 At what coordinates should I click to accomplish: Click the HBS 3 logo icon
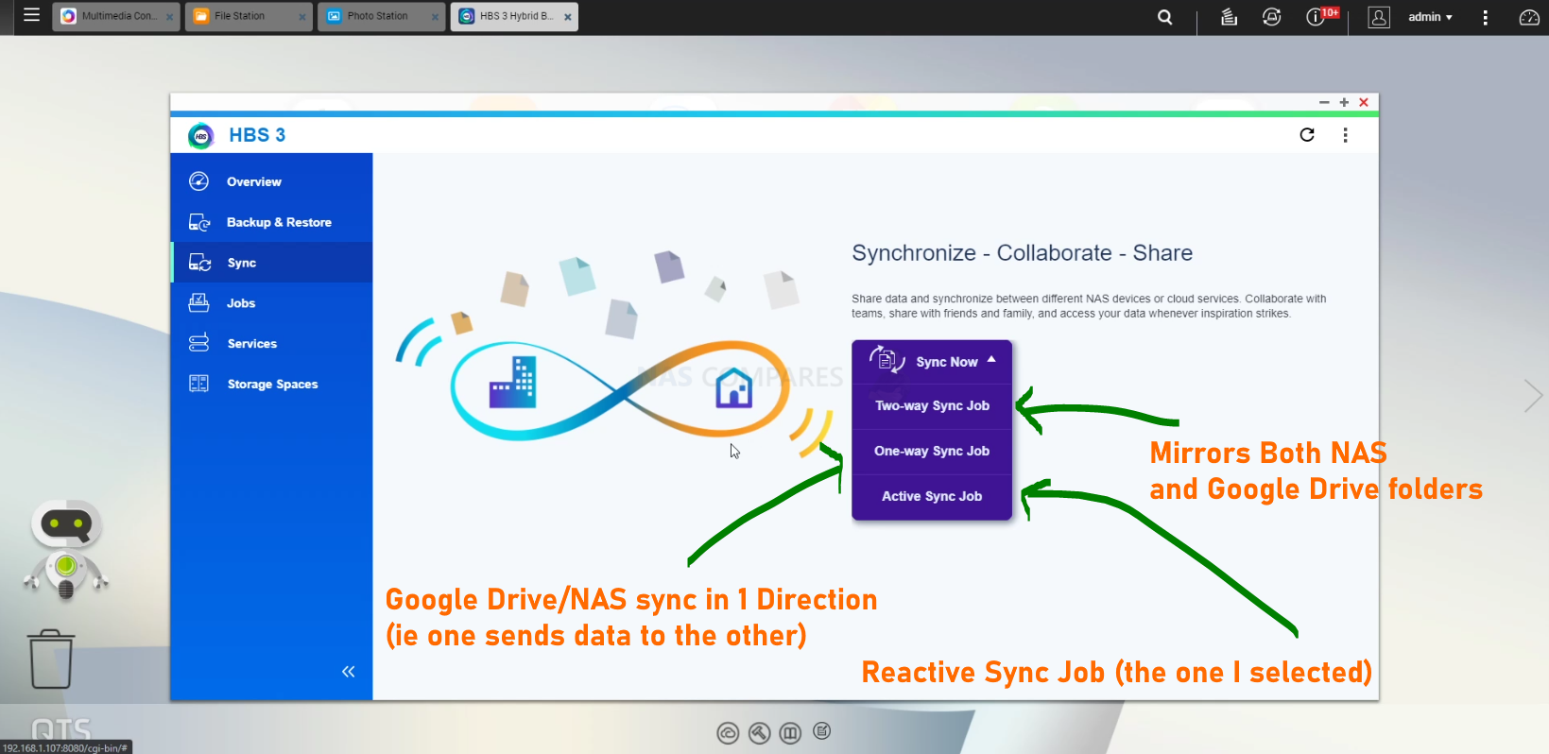200,136
